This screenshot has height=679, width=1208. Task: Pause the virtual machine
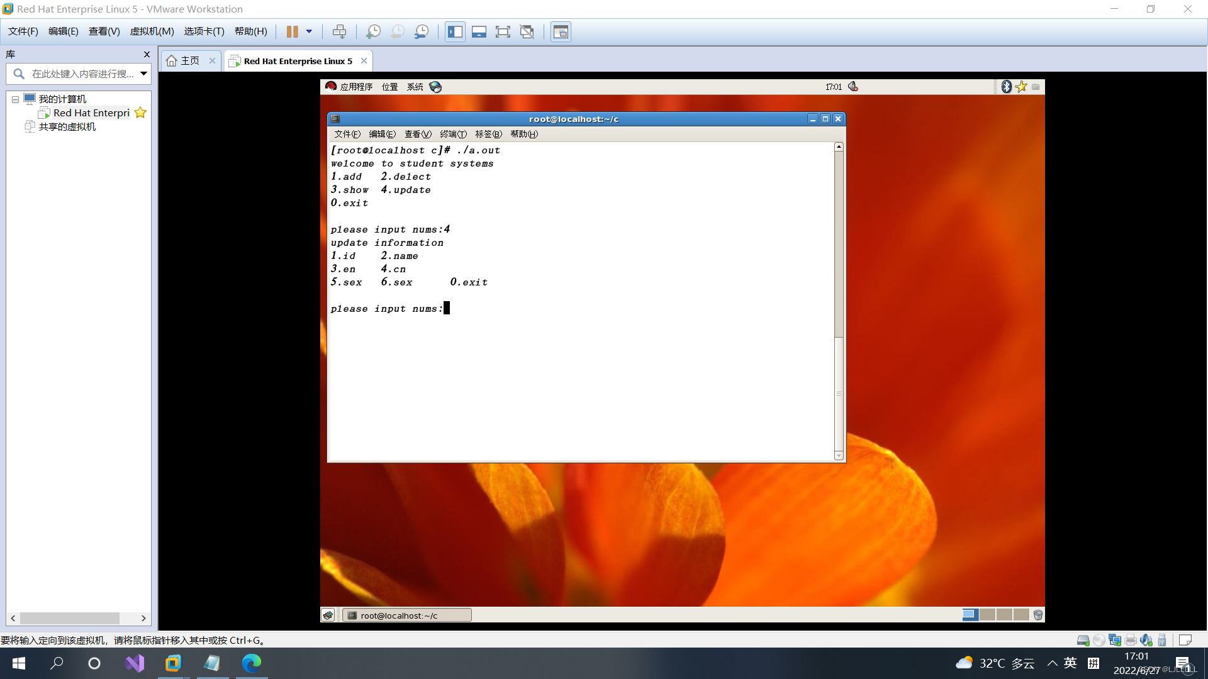click(x=292, y=31)
